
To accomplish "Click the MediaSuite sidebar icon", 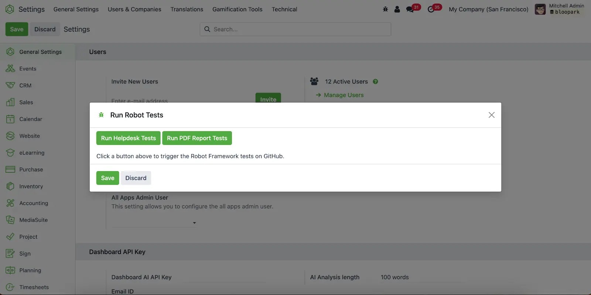I will coord(10,220).
